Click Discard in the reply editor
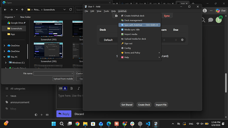 pos(79,114)
